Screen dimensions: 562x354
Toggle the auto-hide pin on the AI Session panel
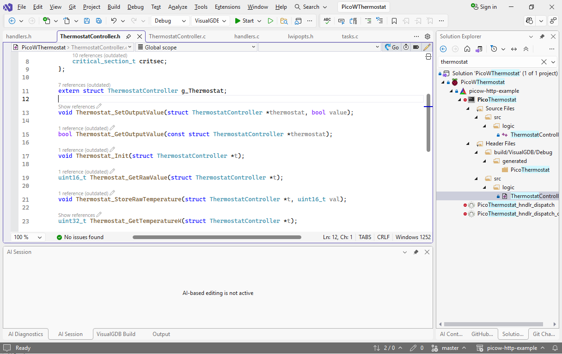click(416, 252)
